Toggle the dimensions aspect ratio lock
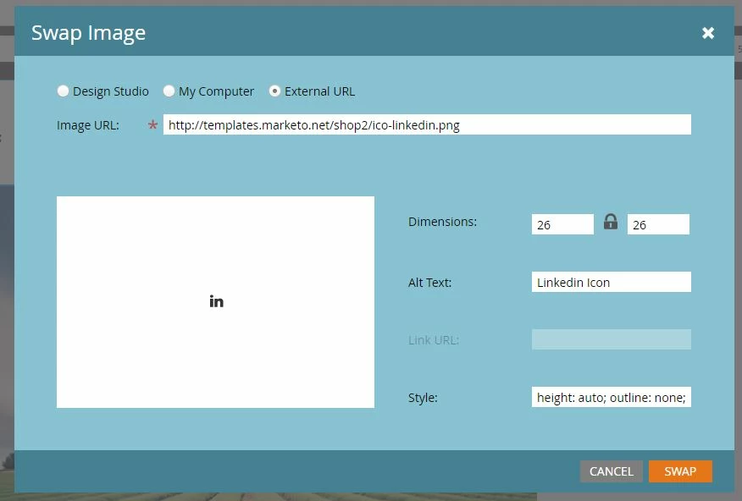This screenshot has width=742, height=501. [x=611, y=222]
